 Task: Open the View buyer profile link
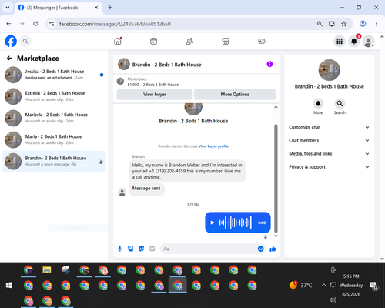click(213, 146)
